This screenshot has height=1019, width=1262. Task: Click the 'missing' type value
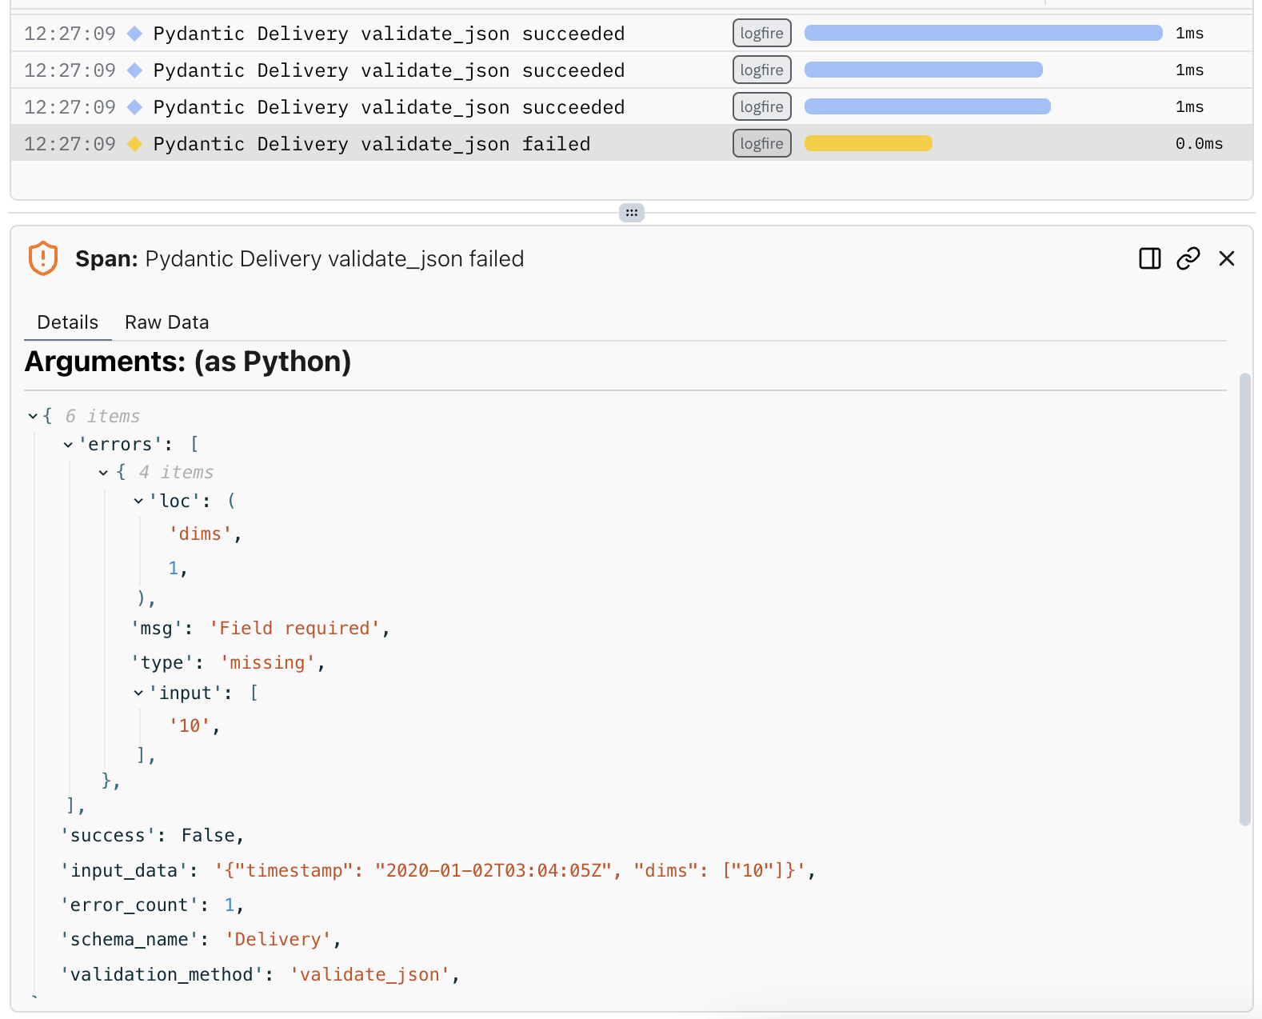268,663
